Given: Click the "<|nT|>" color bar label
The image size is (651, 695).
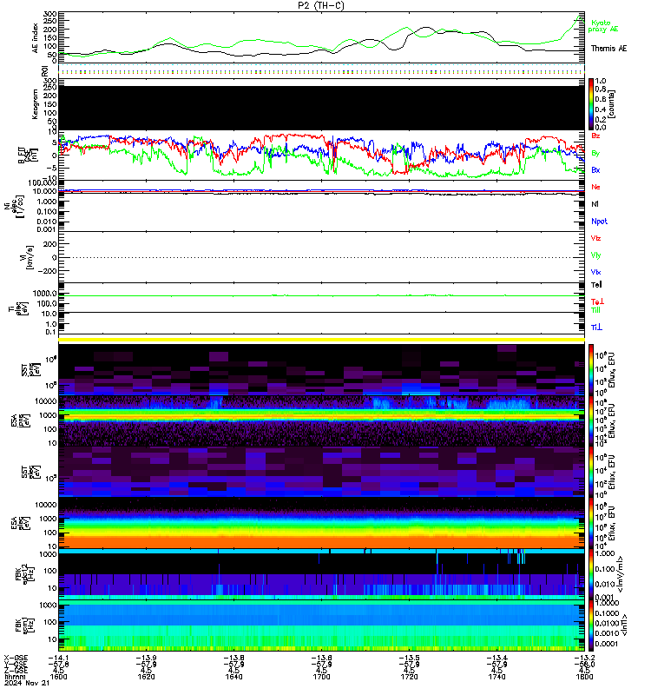Looking at the screenshot, I should [x=624, y=625].
